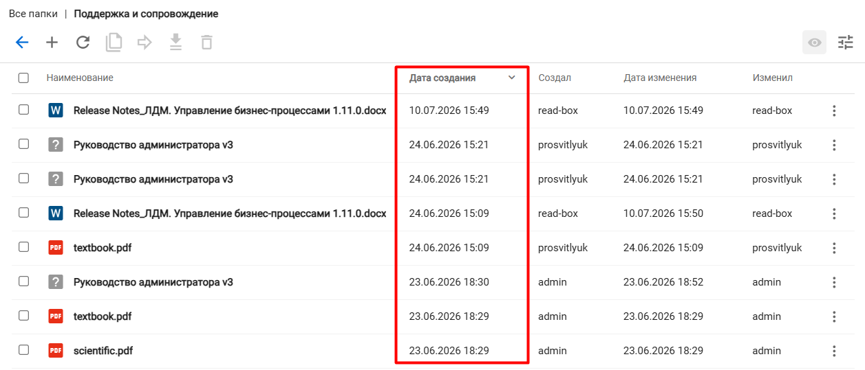Open the textbook.pdf created by prosvitlyuk
This screenshot has width=865, height=370.
(102, 248)
